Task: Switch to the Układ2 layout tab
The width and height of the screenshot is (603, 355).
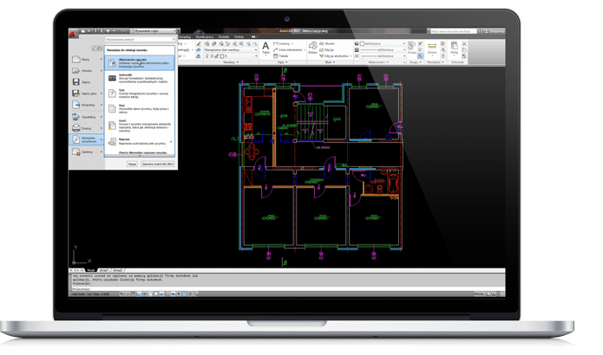Action: pyautogui.click(x=117, y=270)
